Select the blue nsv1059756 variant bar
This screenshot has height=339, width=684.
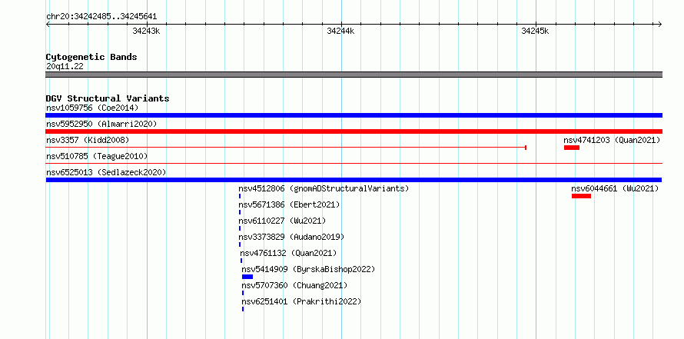354,115
